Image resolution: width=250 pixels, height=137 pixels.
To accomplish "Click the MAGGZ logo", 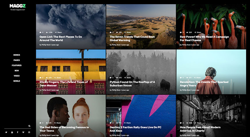I will point(17,6).
